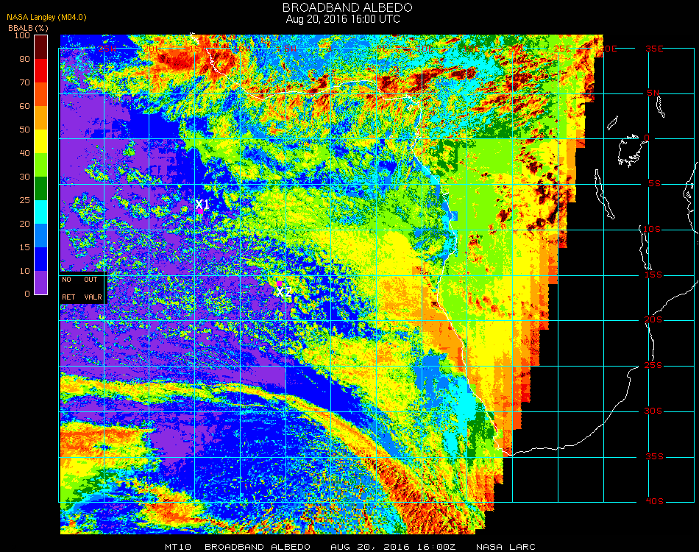Click the footer 'AUG 20, 2016 16:00Z' text

393,547
